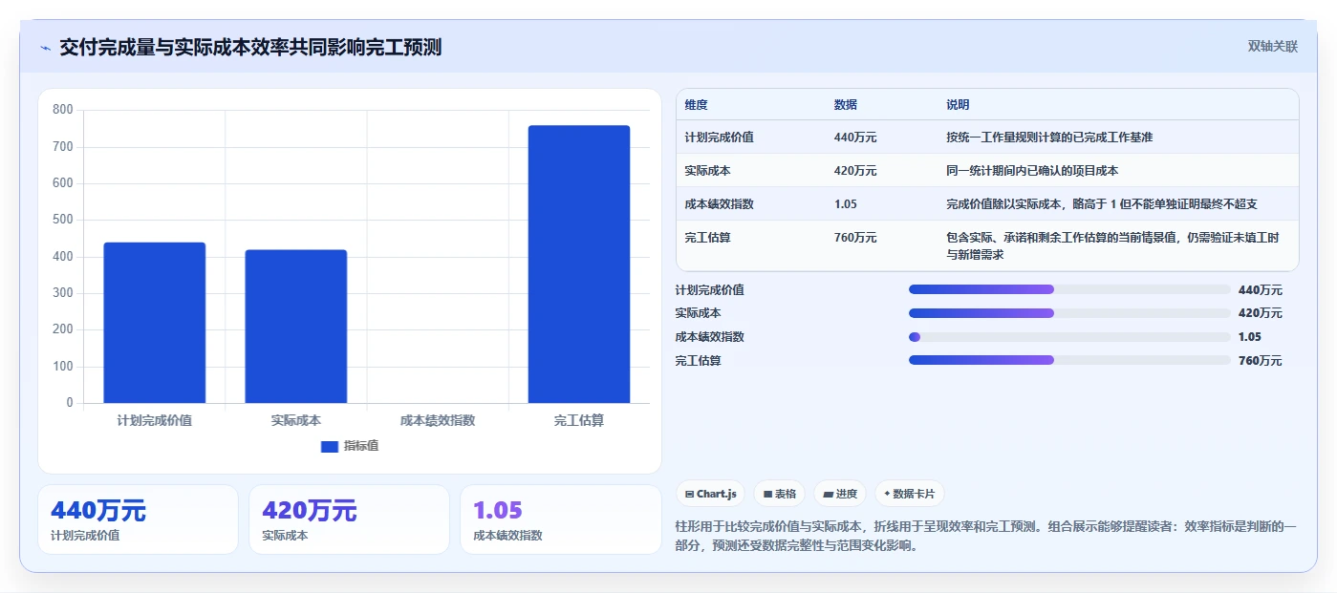Click the diamond icon in 数据卡片 tag
Viewport: 1337px width, 593px height.
click(x=887, y=494)
